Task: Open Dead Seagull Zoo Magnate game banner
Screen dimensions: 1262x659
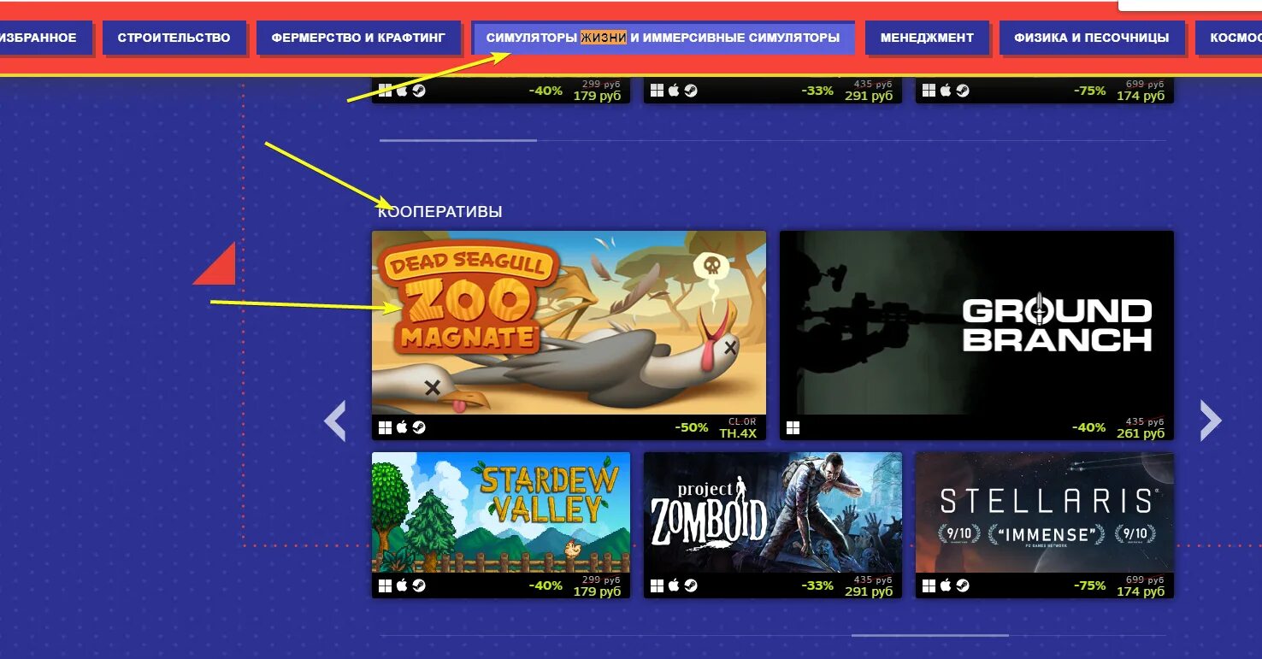Action: (x=569, y=323)
